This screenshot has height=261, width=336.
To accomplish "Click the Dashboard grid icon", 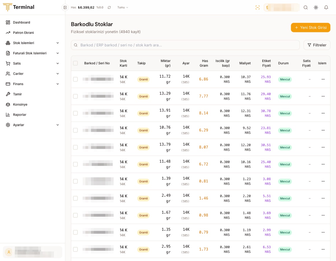I will click(x=8, y=22).
